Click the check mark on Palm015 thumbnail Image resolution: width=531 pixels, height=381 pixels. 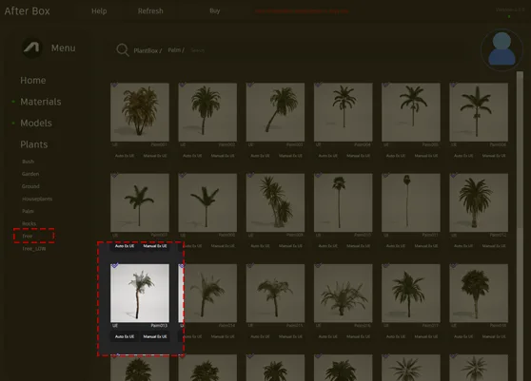pyautogui.click(x=250, y=266)
